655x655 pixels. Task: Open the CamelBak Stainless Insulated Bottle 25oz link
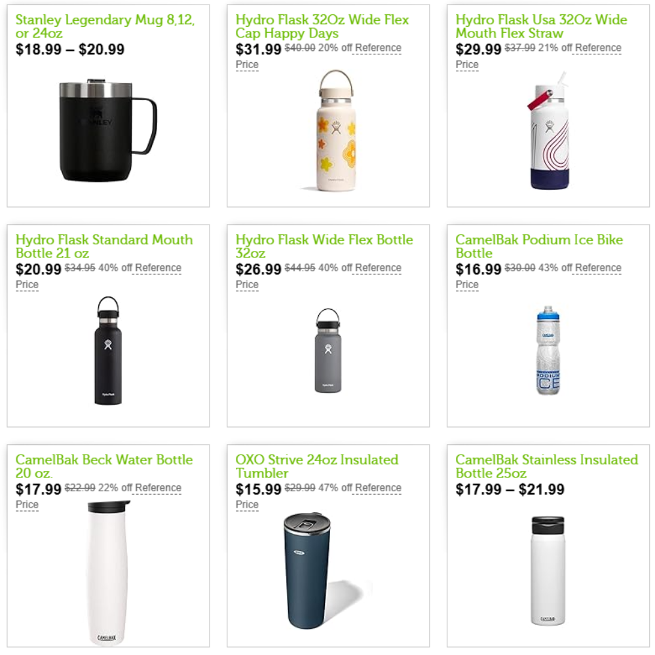547,466
